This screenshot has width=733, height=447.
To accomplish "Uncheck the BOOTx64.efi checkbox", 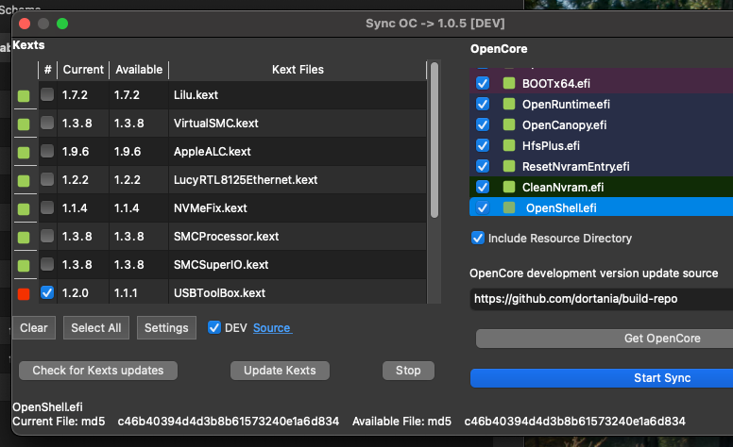I will [x=483, y=83].
